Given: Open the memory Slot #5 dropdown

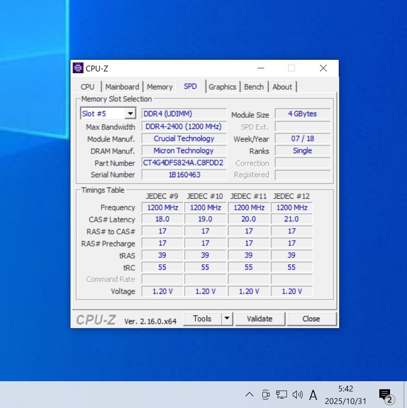Looking at the screenshot, I should (x=130, y=113).
